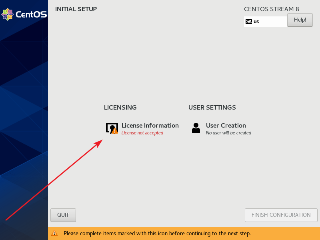
Task: Click the Help! button
Action: click(300, 20)
